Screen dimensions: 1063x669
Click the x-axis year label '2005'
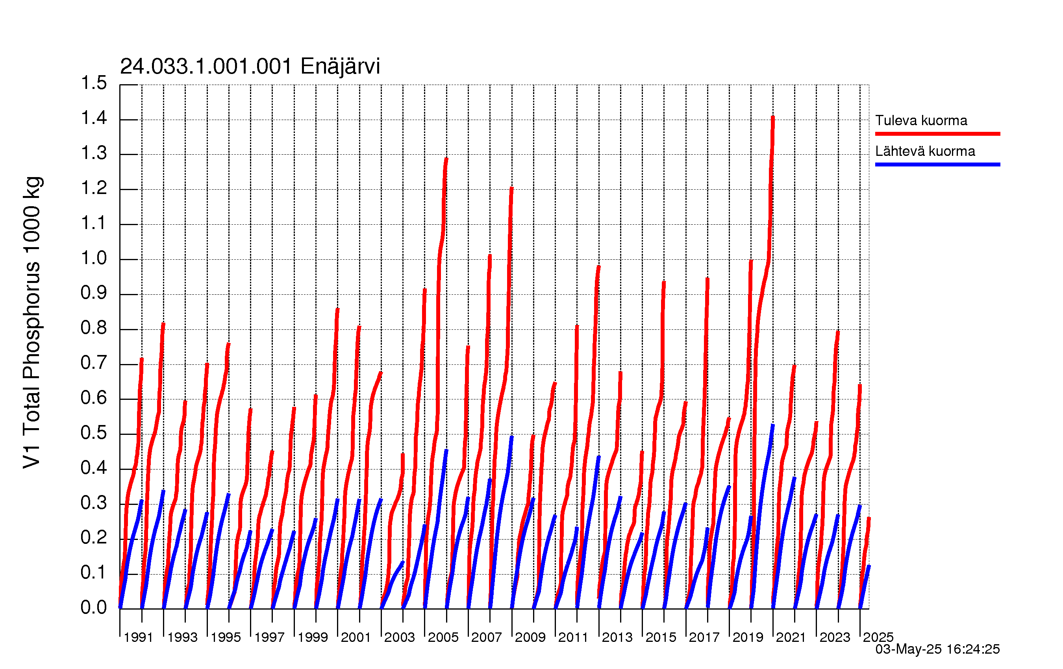(x=443, y=637)
